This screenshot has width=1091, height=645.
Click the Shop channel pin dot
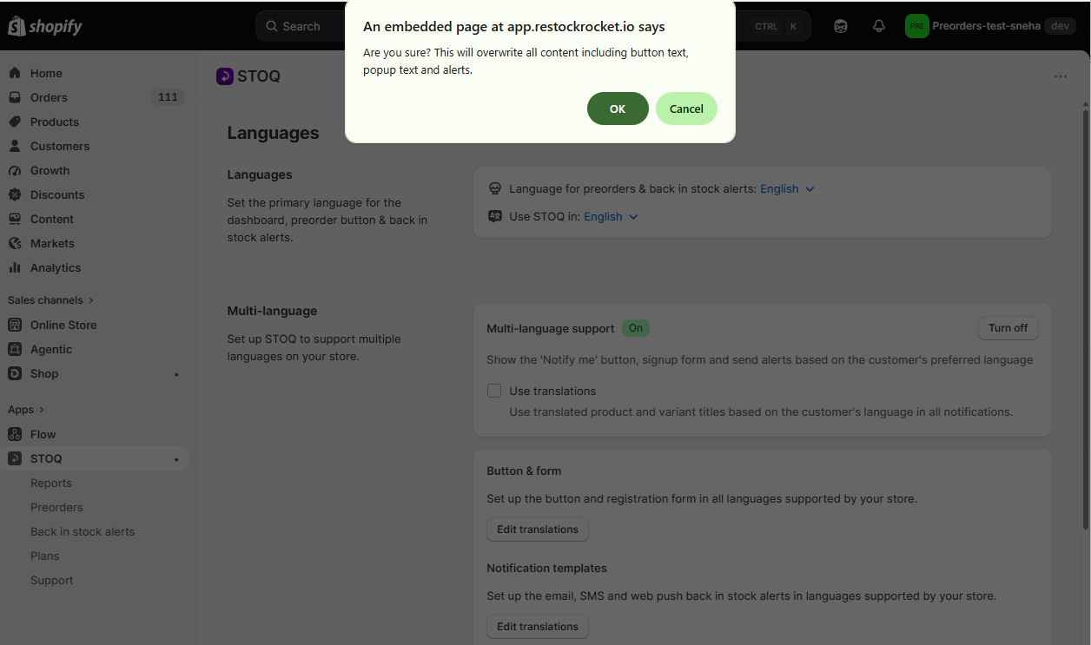(176, 374)
